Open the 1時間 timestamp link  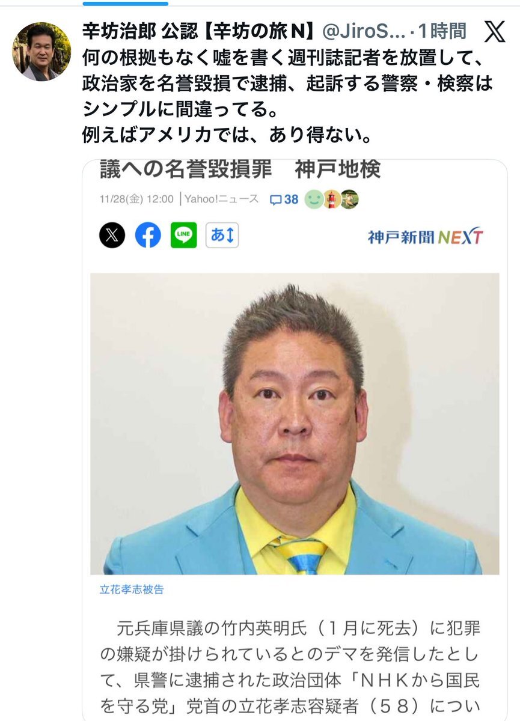(x=442, y=30)
